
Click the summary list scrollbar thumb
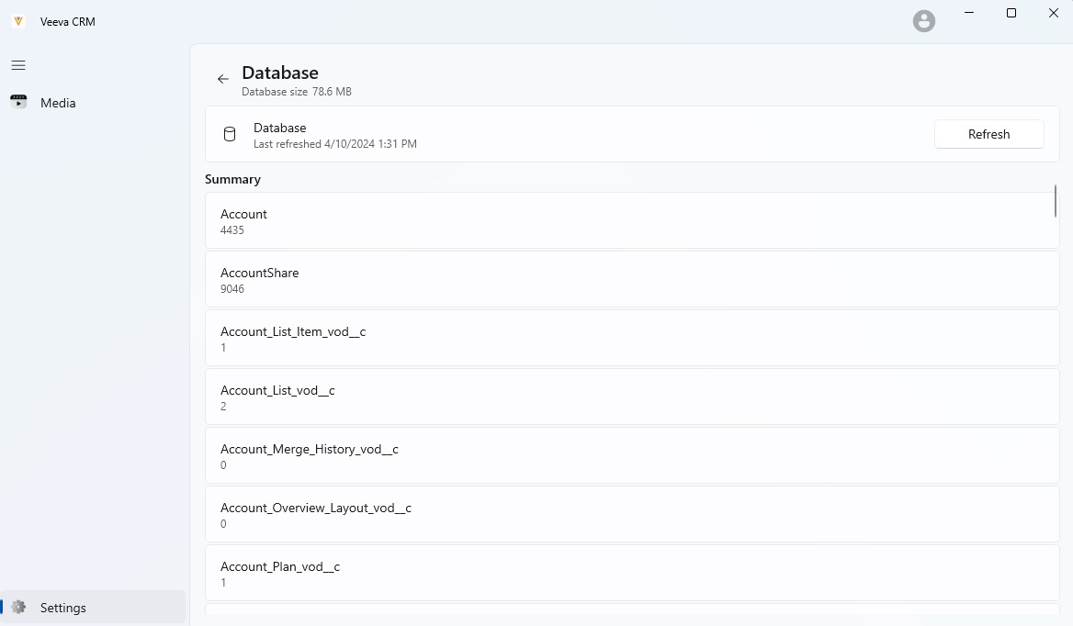(1056, 201)
